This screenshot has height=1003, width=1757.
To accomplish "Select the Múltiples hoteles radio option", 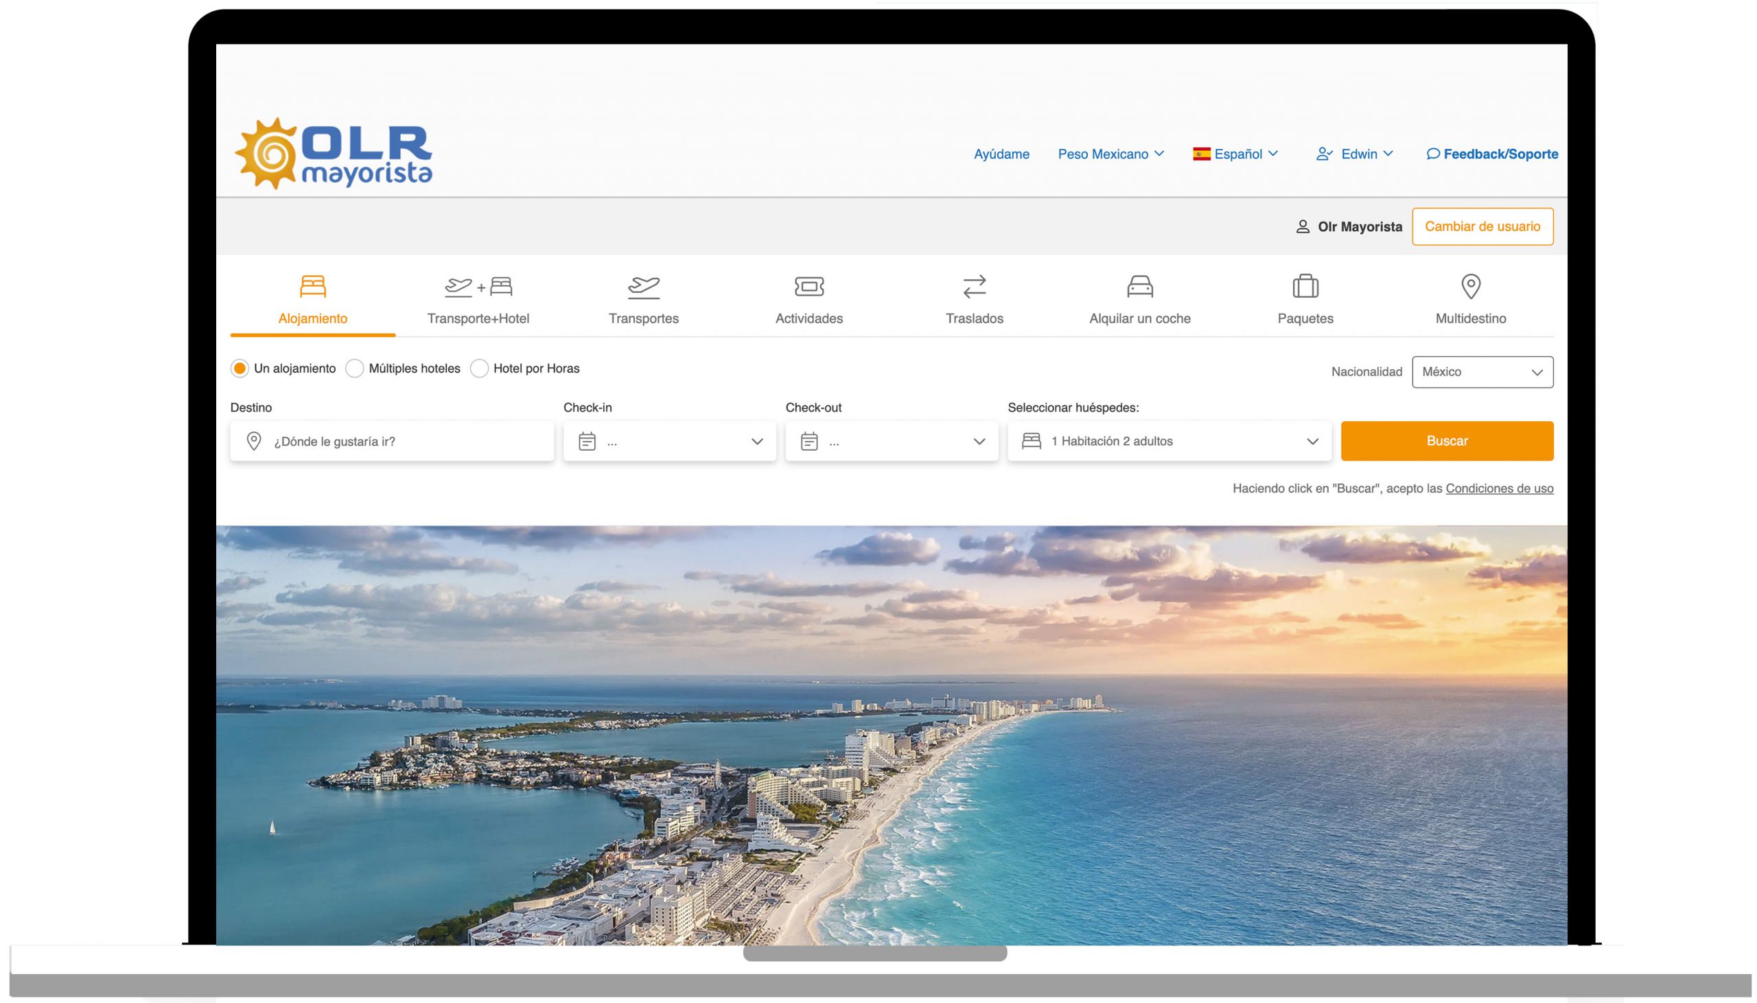I will [x=355, y=368].
